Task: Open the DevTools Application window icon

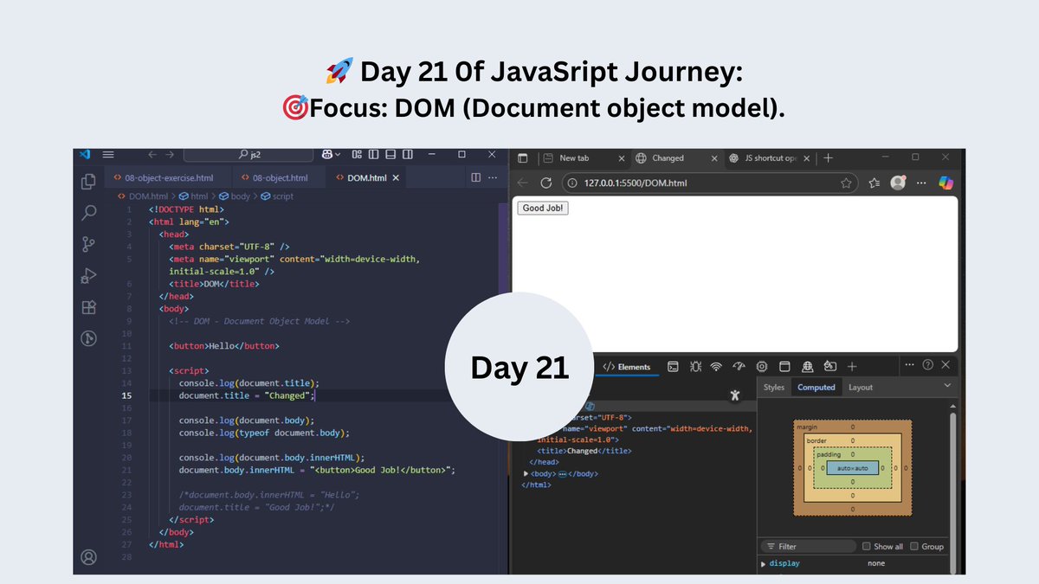Action: pos(784,367)
